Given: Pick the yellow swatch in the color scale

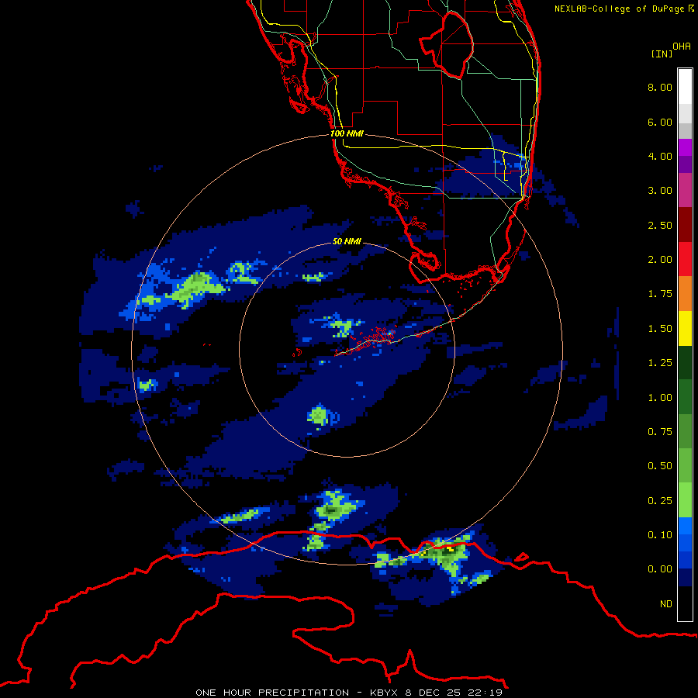Looking at the screenshot, I should 685,328.
